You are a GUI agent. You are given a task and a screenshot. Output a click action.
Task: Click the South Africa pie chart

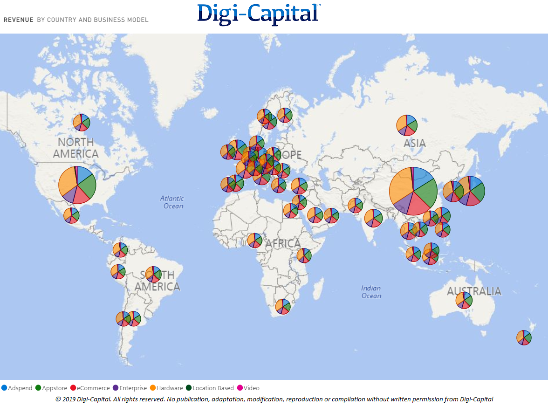[x=283, y=307]
